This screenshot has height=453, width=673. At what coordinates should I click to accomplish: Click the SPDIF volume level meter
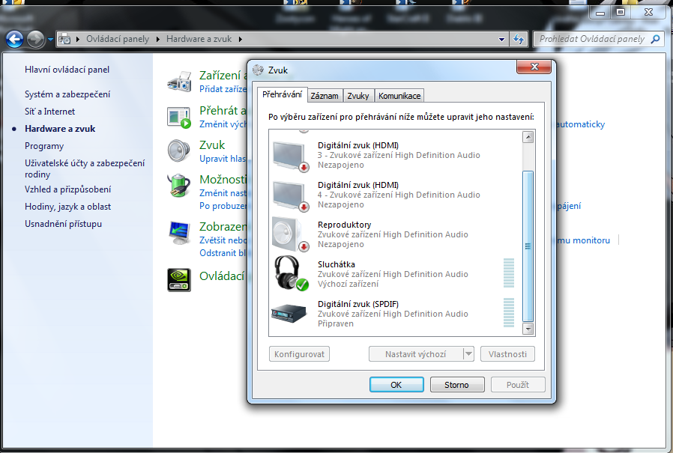tap(509, 312)
